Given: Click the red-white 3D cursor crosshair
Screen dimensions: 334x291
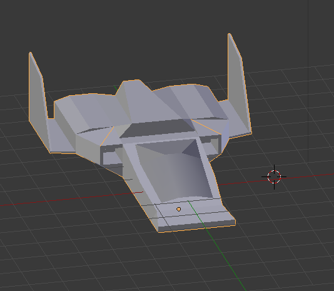Looking at the screenshot, I should [274, 176].
